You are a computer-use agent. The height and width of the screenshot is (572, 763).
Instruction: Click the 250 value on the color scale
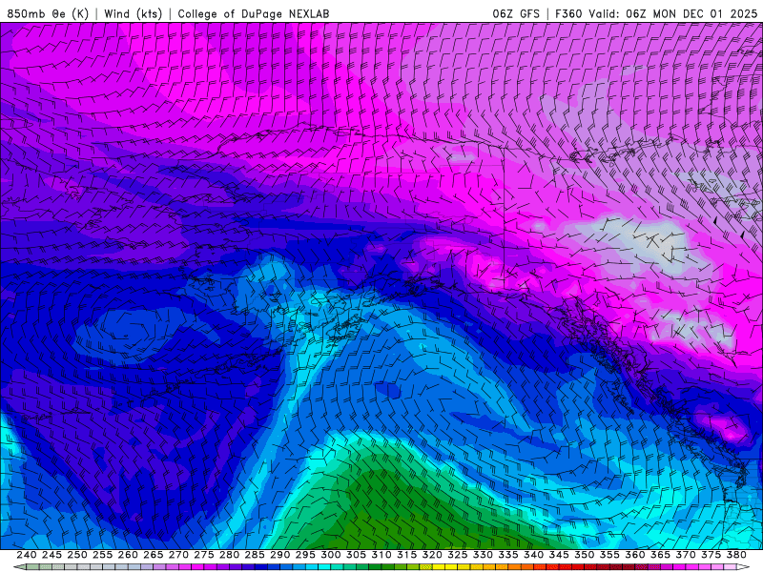(77, 555)
